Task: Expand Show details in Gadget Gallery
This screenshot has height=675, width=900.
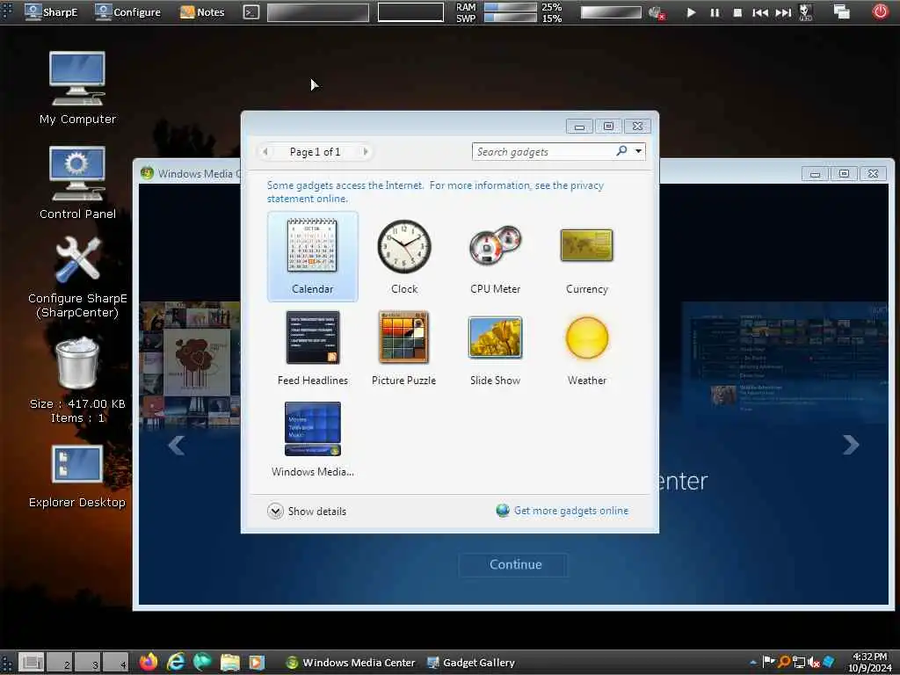Action: coord(307,511)
